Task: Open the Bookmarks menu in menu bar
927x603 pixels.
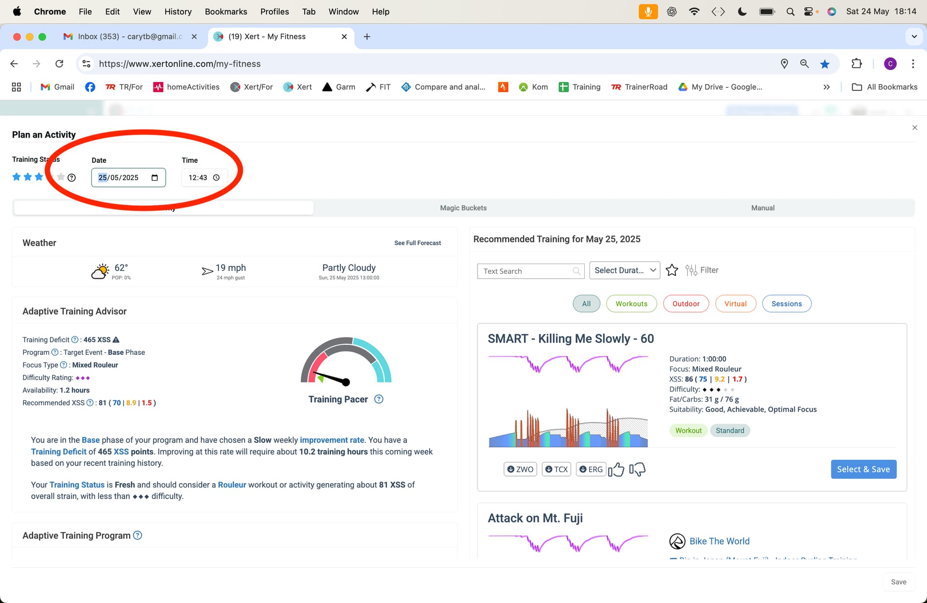Action: (x=226, y=12)
